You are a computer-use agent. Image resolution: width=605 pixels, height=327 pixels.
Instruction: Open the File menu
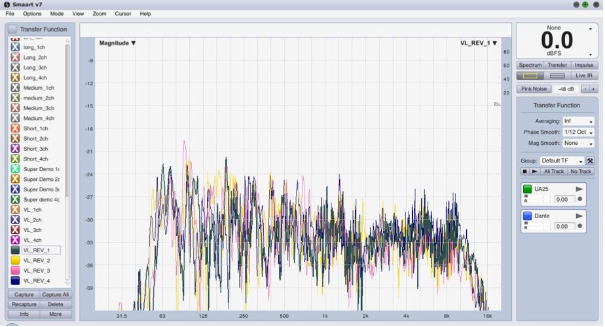coord(10,14)
